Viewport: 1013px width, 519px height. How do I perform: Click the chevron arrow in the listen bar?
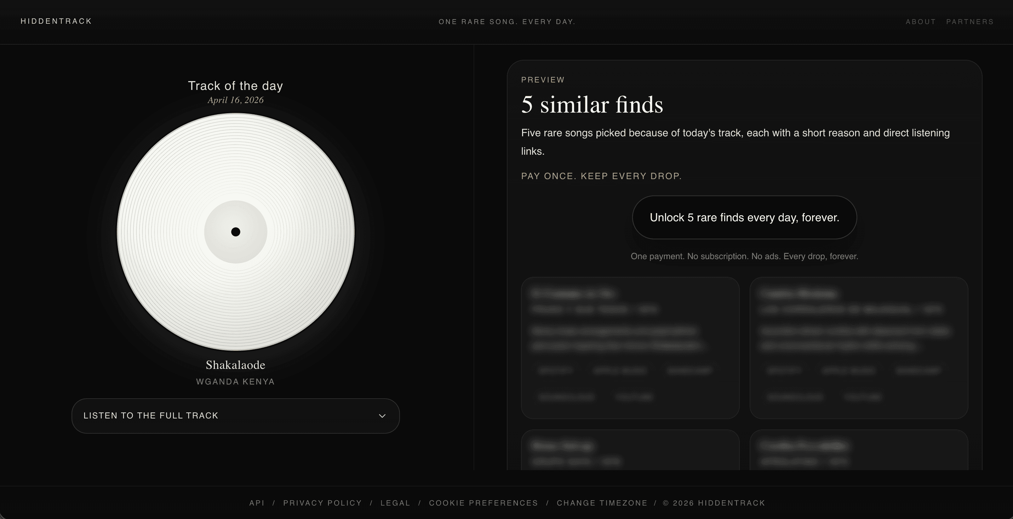tap(382, 416)
